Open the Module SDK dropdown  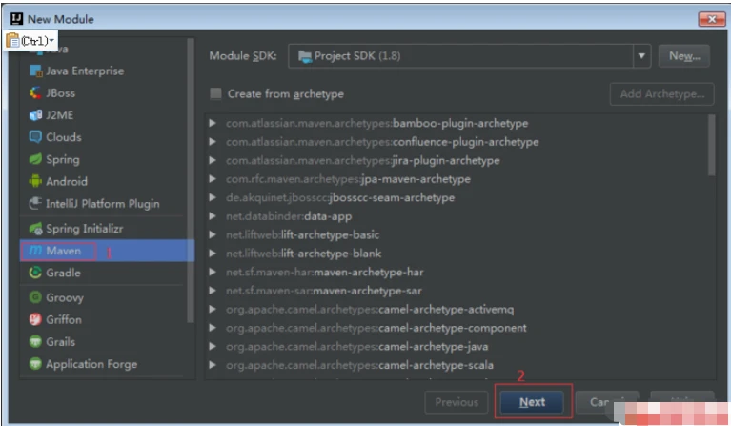(642, 56)
